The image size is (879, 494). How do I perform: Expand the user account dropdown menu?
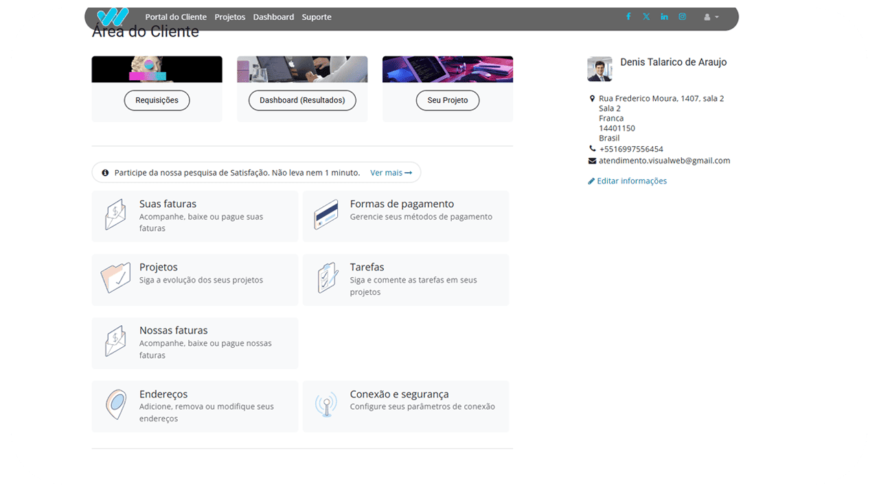[x=711, y=17]
